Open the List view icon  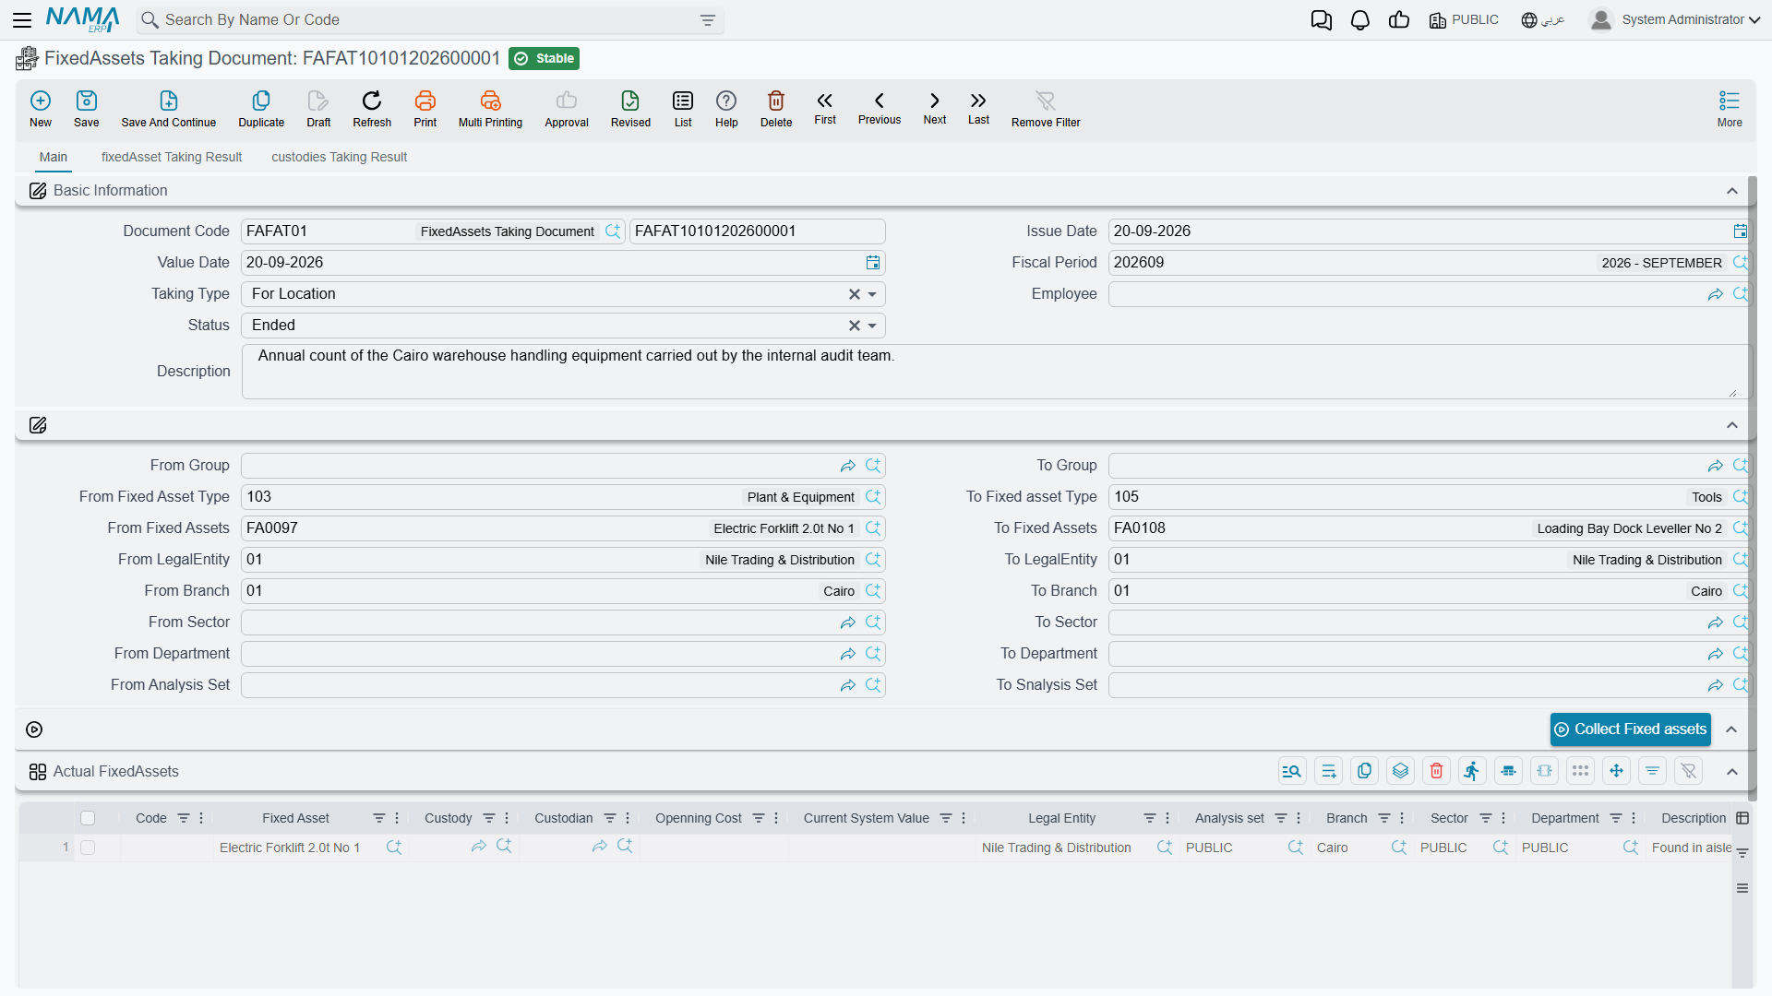(683, 108)
